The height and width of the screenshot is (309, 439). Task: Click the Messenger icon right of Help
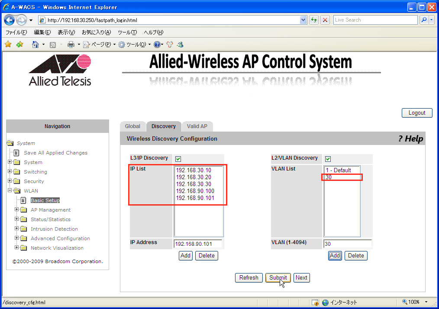pyautogui.click(x=180, y=45)
